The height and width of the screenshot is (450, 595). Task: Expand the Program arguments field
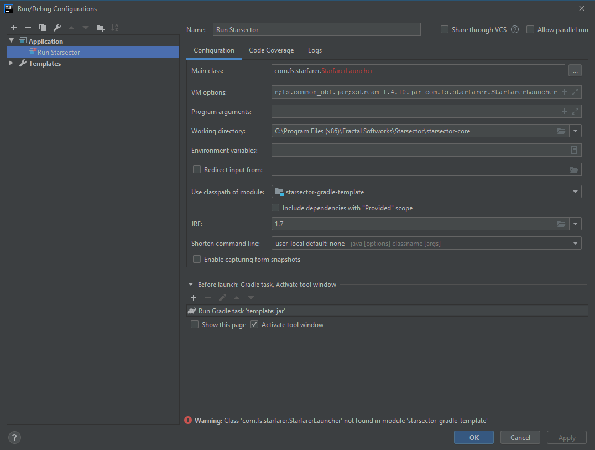(575, 111)
